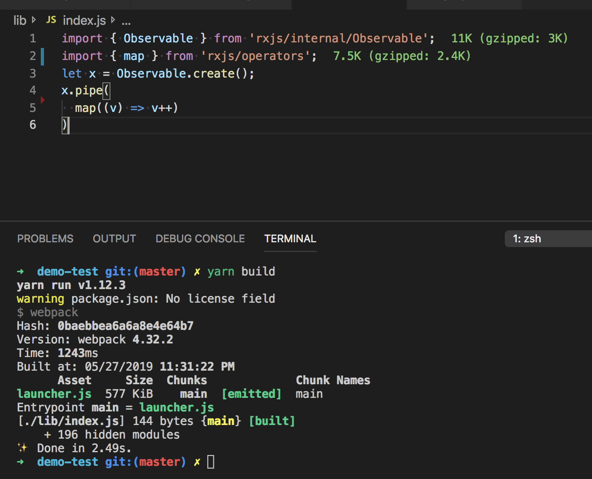Viewport: 592px width, 479px height.
Task: Click the $ webpack line in terminal
Action: [x=48, y=312]
